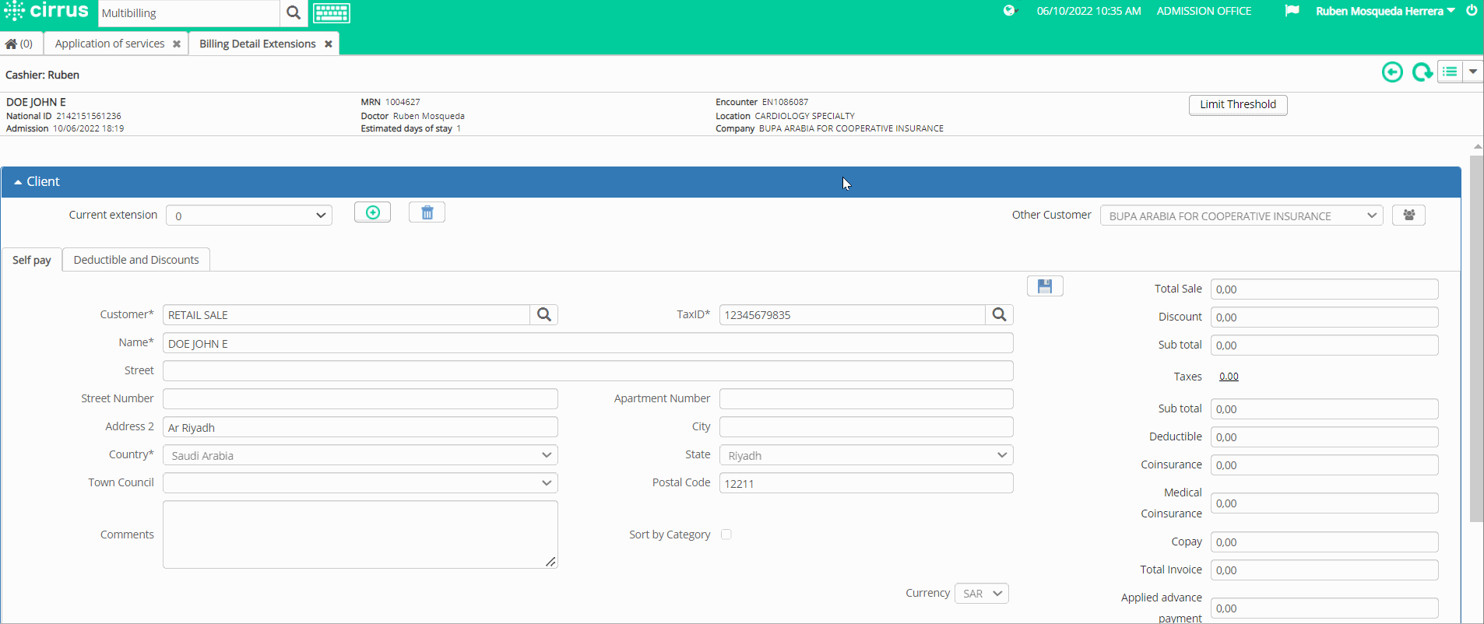This screenshot has width=1484, height=624.
Task: Click the Medical Coinsurance amount field
Action: (x=1324, y=503)
